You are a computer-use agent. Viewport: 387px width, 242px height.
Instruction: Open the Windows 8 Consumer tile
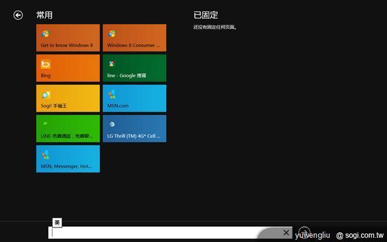tap(134, 38)
